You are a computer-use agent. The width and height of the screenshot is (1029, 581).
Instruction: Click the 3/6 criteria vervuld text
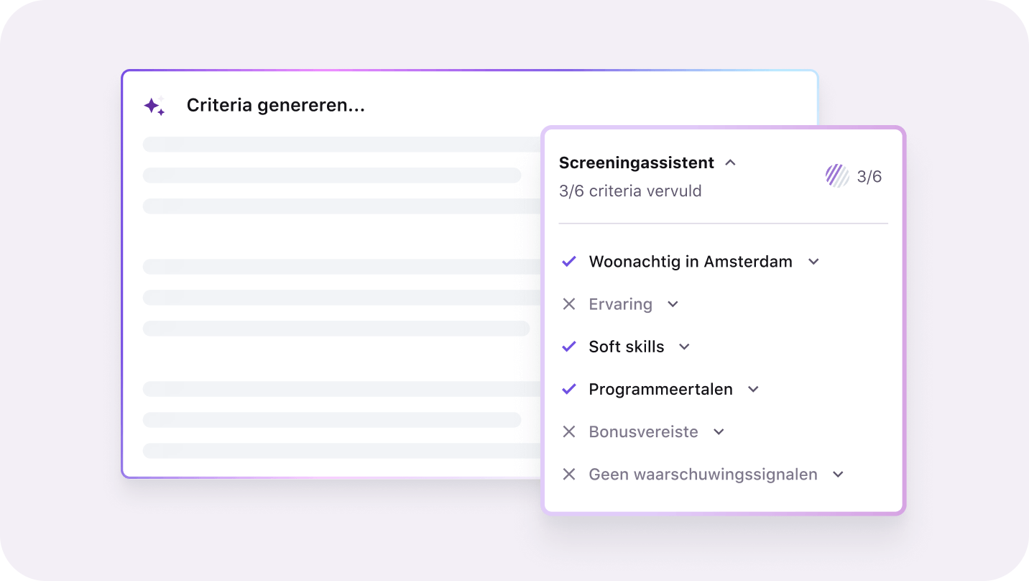[x=630, y=191]
